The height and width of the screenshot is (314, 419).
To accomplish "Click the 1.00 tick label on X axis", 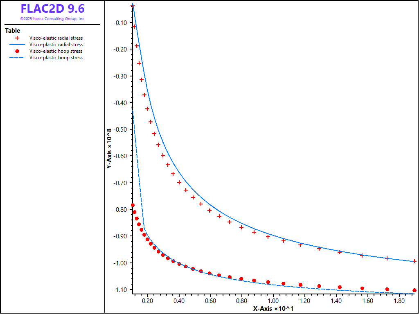I will pos(273,301).
